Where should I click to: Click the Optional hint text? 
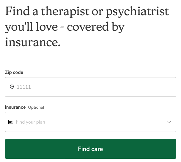click(x=36, y=107)
